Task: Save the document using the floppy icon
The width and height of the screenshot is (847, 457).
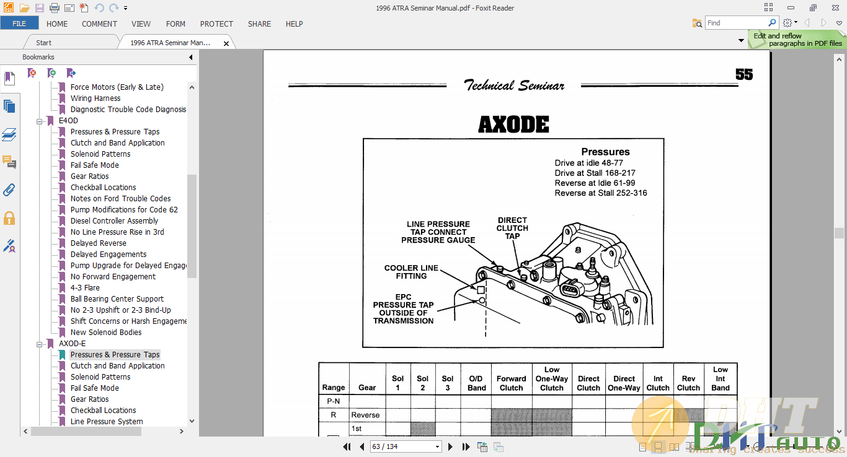Action: [39, 8]
